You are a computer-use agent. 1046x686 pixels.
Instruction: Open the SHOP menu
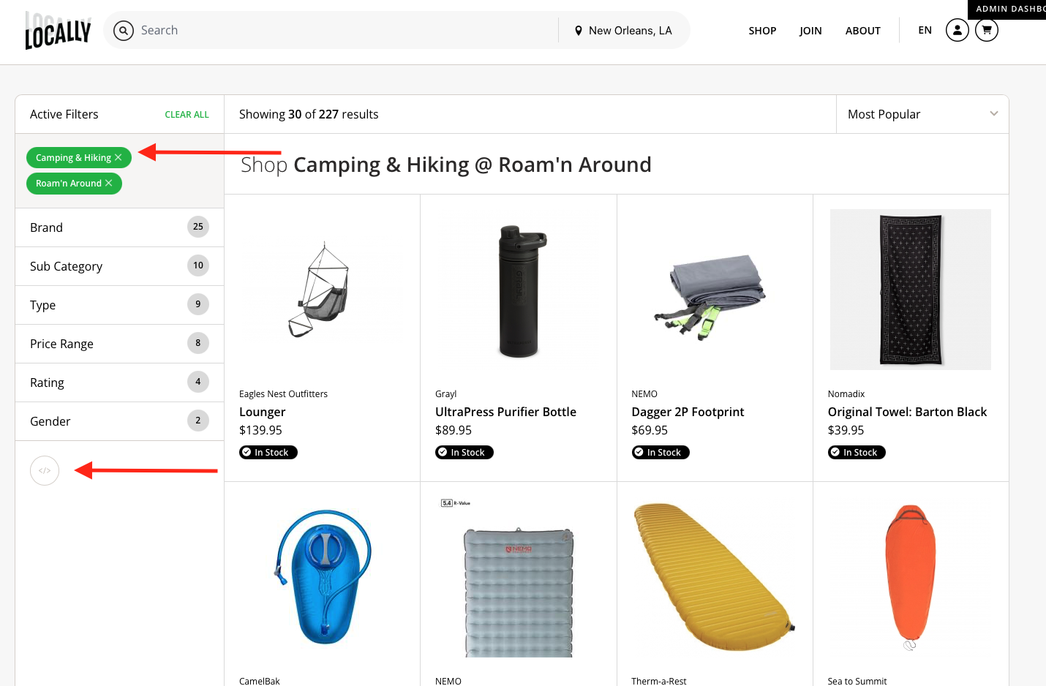coord(762,31)
